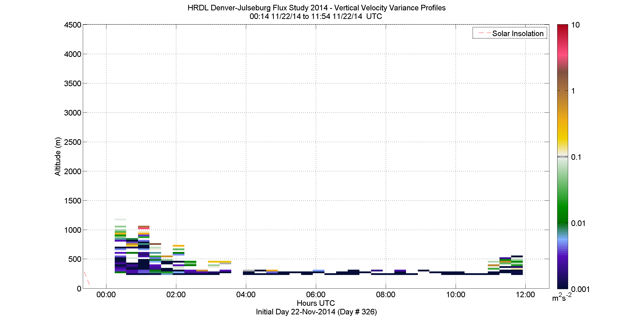
Task: Click the 'Hours UTC' x-axis label
Action: 316,303
